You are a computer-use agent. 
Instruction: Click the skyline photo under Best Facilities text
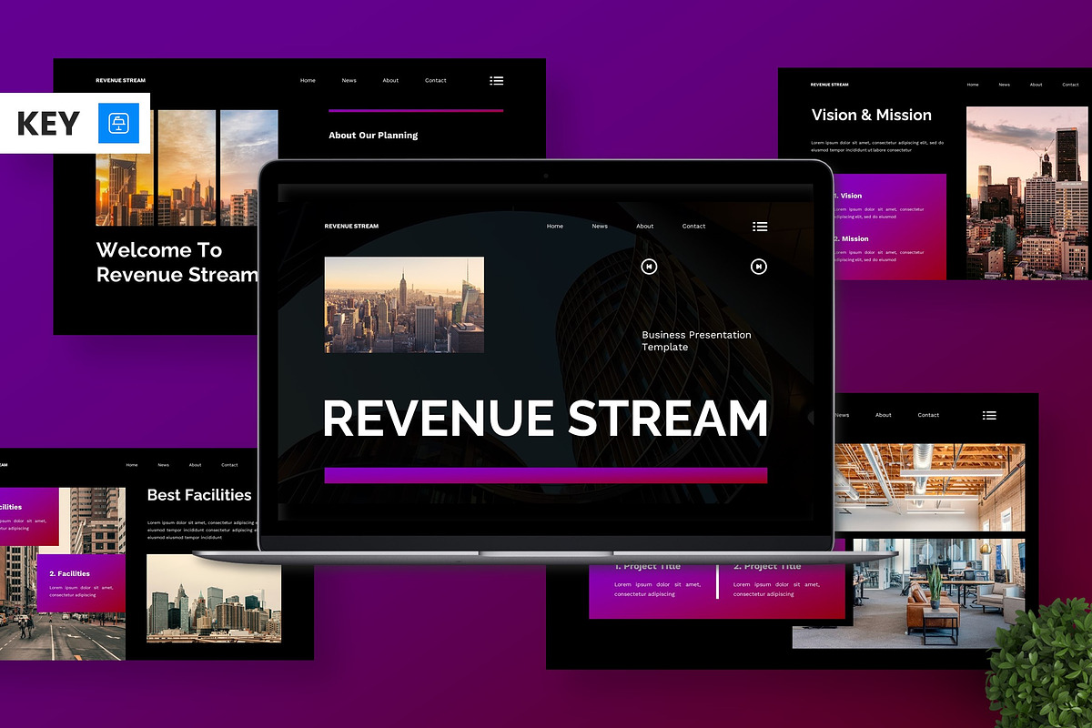pos(214,599)
